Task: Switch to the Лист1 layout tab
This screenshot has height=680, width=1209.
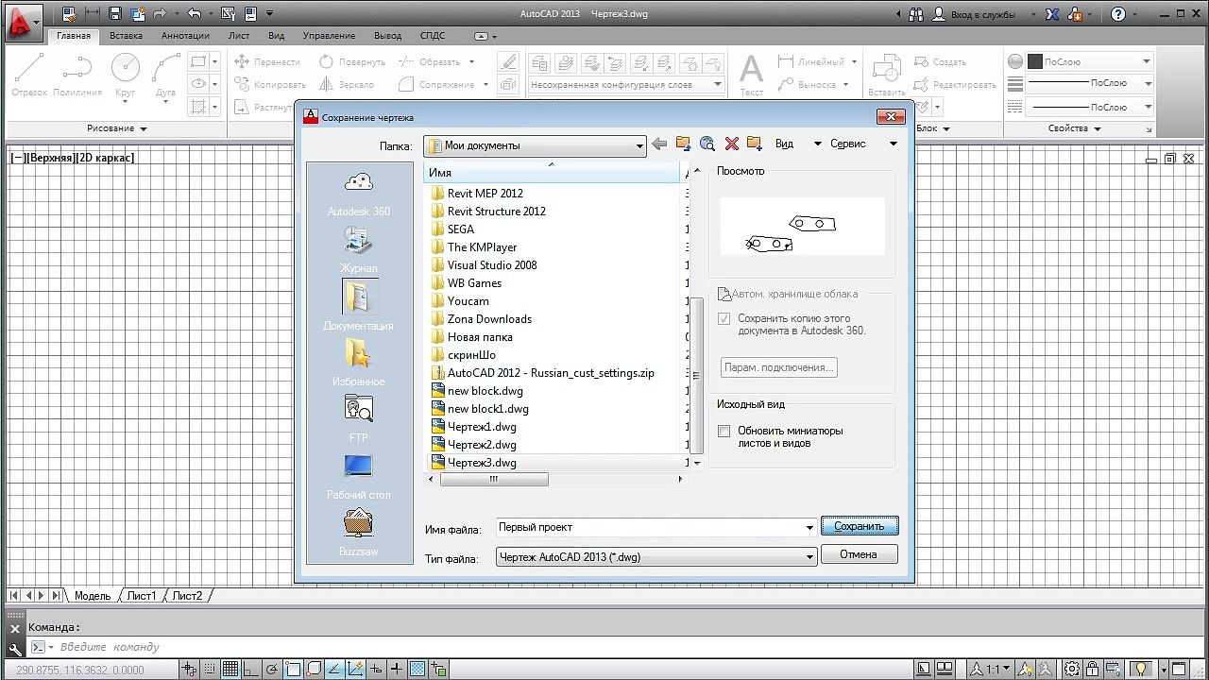Action: pyautogui.click(x=142, y=596)
